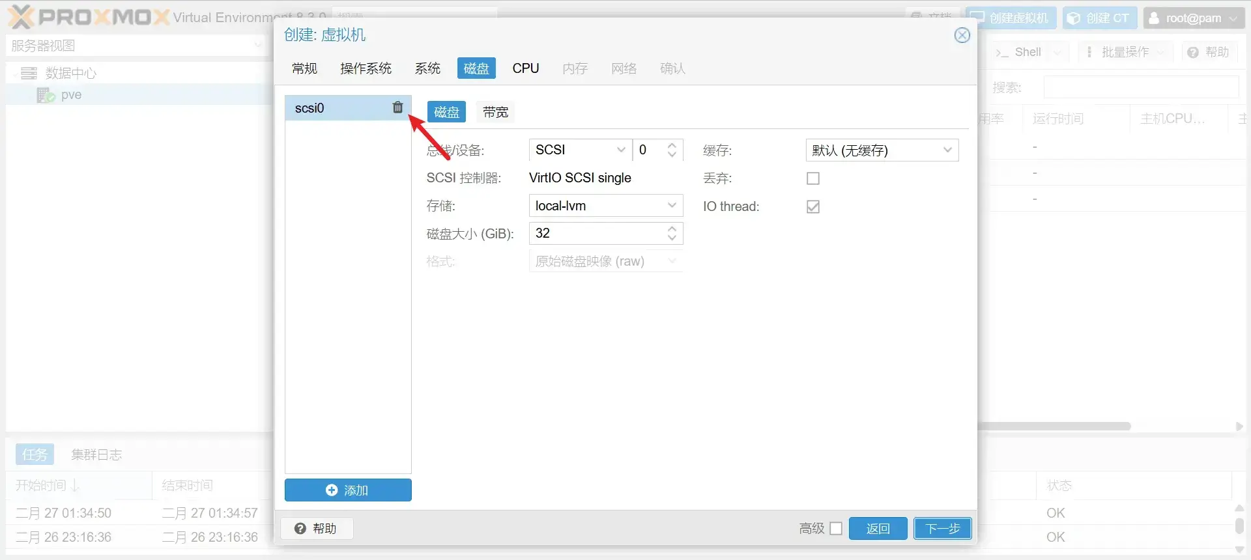Image resolution: width=1251 pixels, height=560 pixels.
Task: Go to the OS tab
Action: pos(366,68)
